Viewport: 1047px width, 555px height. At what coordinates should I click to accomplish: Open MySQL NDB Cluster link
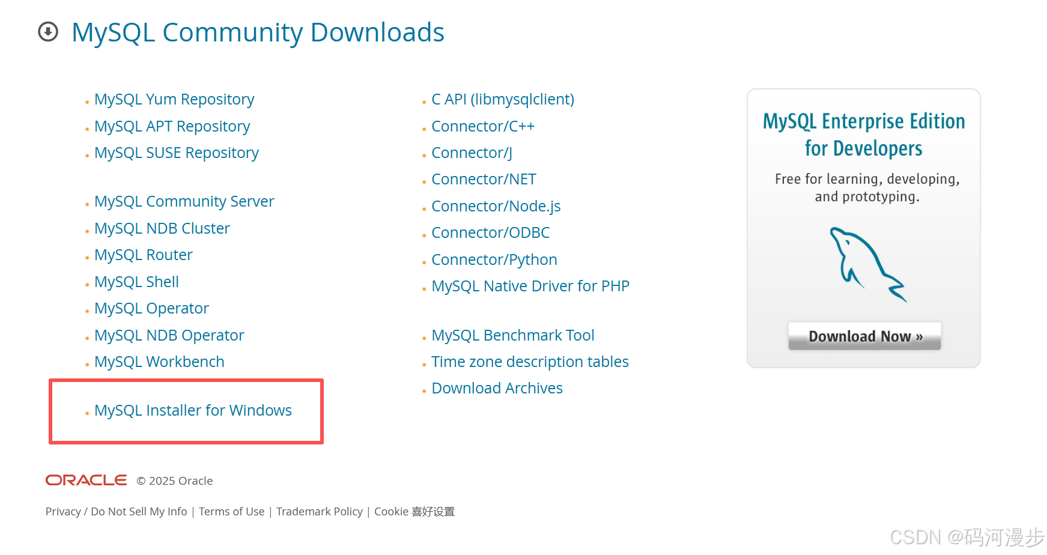[162, 228]
